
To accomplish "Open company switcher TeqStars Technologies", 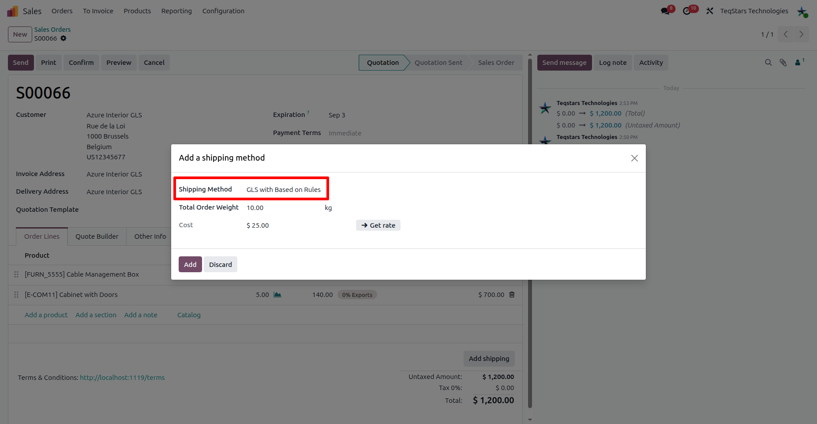I will click(754, 11).
